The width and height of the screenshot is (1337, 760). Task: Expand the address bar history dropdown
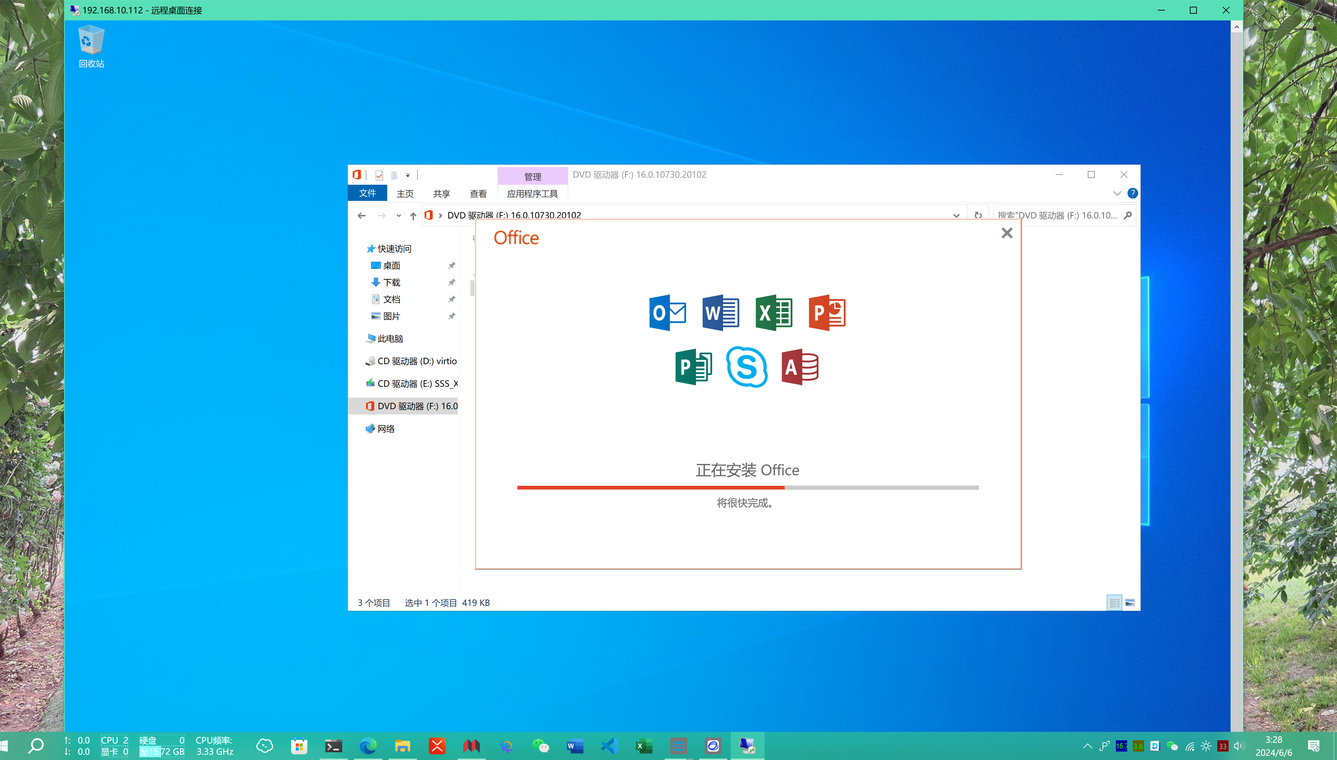pyautogui.click(x=956, y=216)
